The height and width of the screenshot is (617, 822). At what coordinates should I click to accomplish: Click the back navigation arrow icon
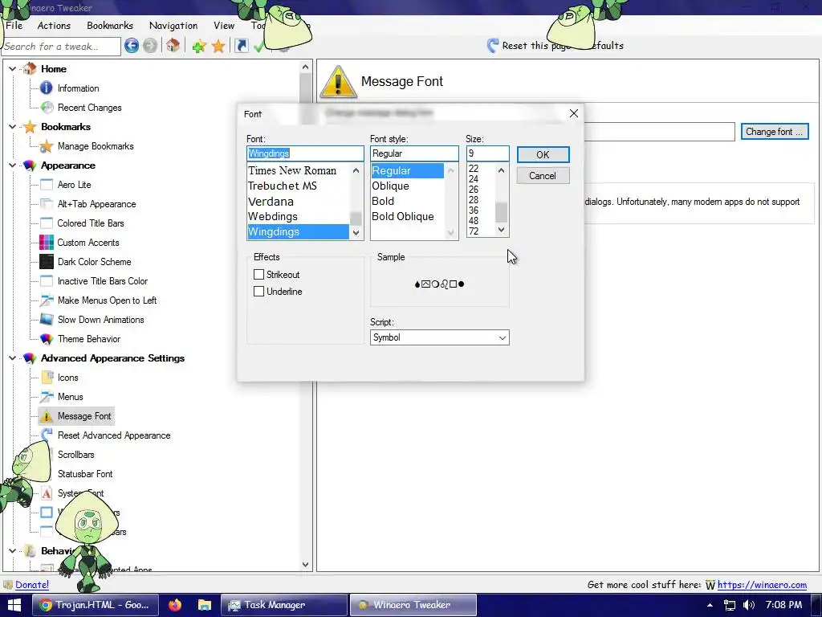[x=132, y=46]
